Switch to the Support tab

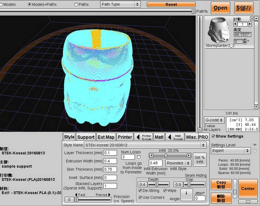pos(86,137)
